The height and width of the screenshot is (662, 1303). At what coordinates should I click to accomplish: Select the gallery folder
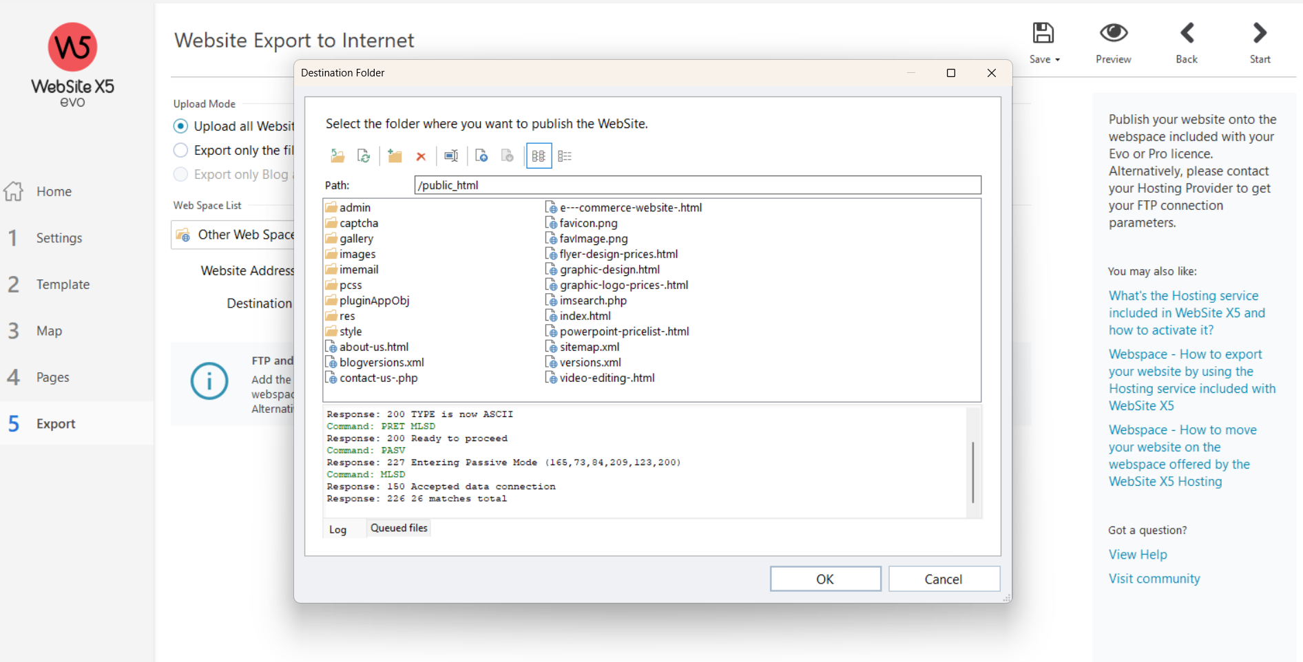(349, 239)
